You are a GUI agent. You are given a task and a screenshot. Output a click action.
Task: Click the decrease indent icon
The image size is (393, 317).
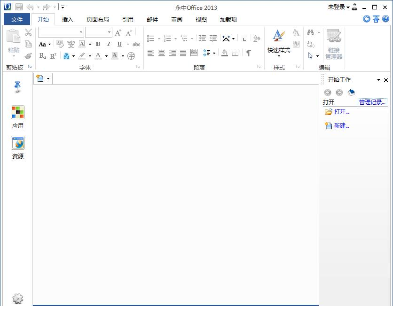click(202, 39)
